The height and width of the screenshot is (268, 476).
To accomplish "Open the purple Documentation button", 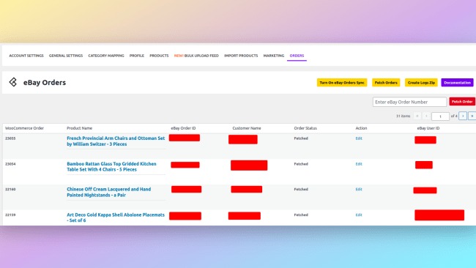I will [457, 83].
